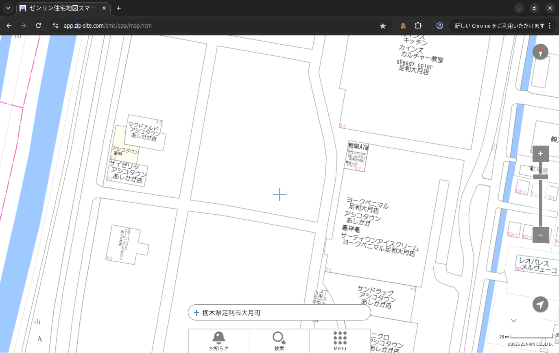This screenshot has height=353, width=559.
Task: Click the zoom slider handle
Action: click(540, 176)
